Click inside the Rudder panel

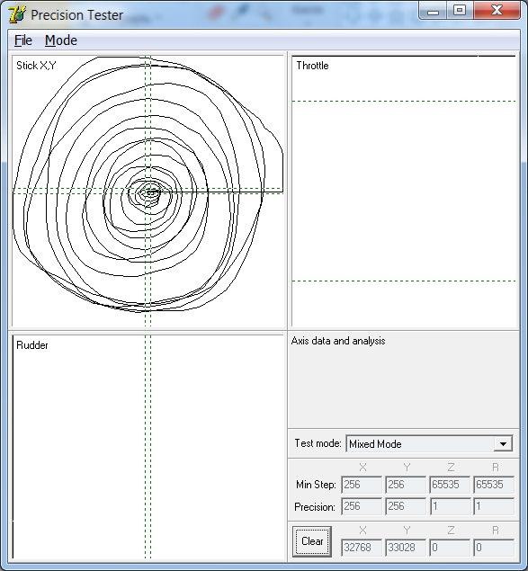(148, 447)
